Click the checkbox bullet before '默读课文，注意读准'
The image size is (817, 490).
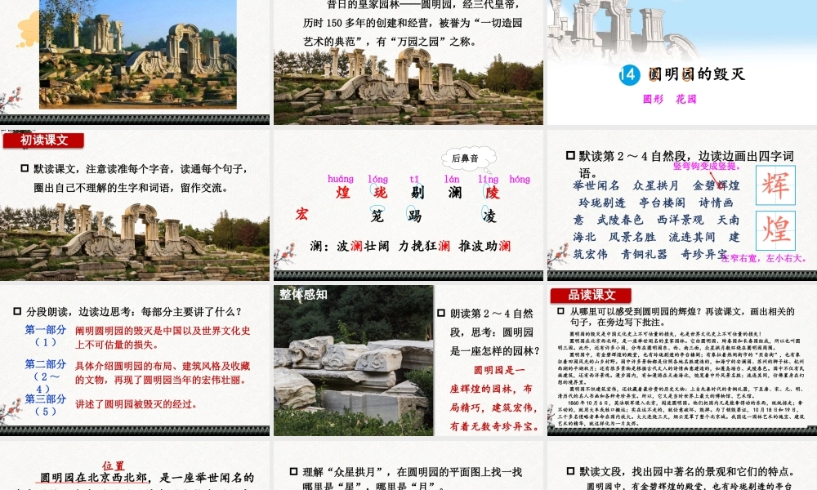point(25,168)
